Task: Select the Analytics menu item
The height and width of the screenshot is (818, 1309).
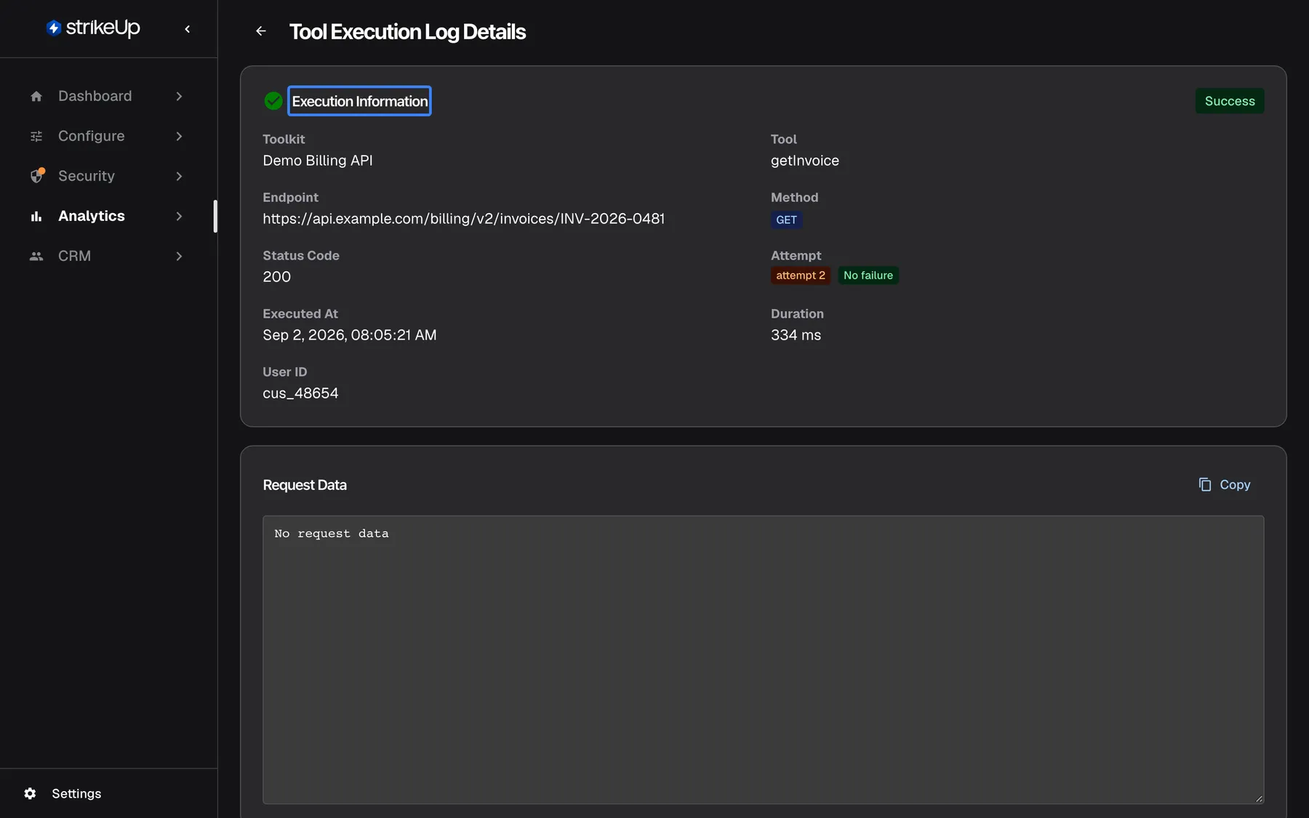Action: pos(108,216)
